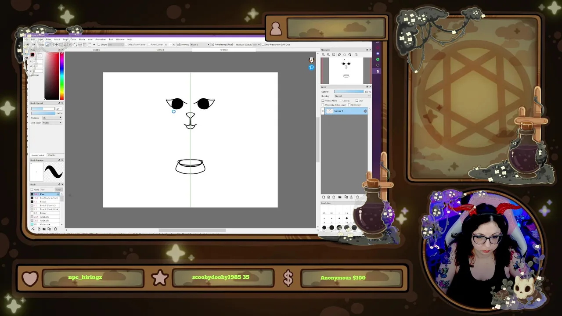This screenshot has height=316, width=562.
Task: Switch to Palette tab
Action: tap(51, 155)
